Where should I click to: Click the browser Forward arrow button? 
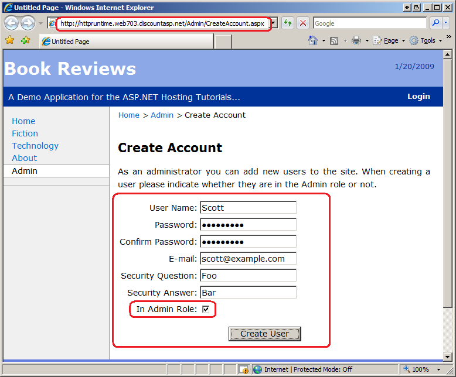pos(28,23)
